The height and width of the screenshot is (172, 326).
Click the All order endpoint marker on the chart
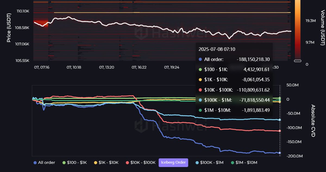pos(280,153)
